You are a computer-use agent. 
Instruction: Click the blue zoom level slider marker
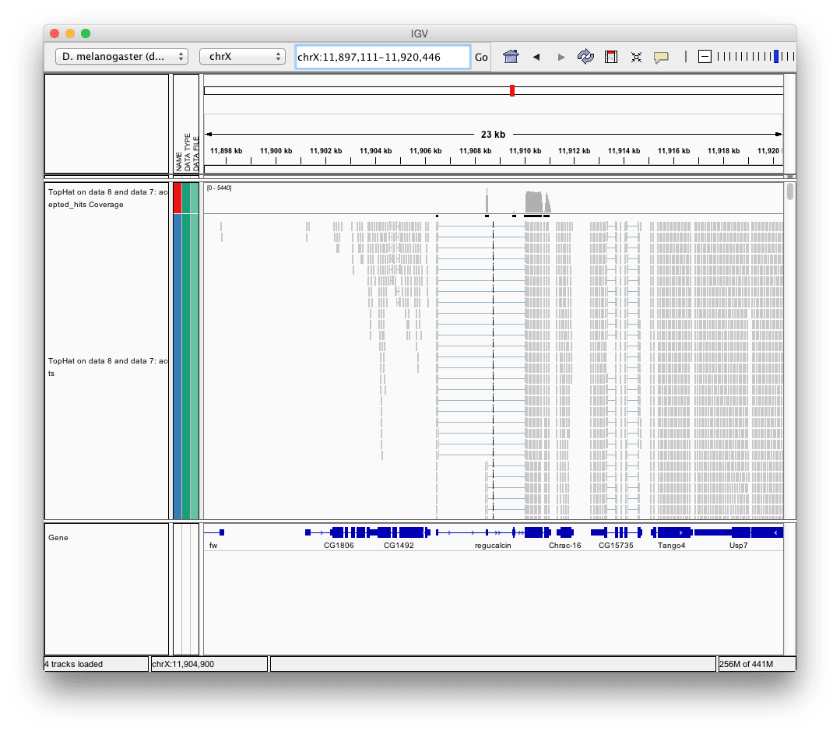point(775,57)
